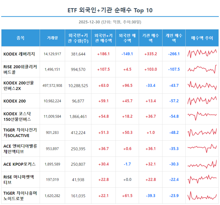The height and width of the screenshot is (205, 220).
Task: Click the quantity value 381,644
Action: click(x=78, y=54)
